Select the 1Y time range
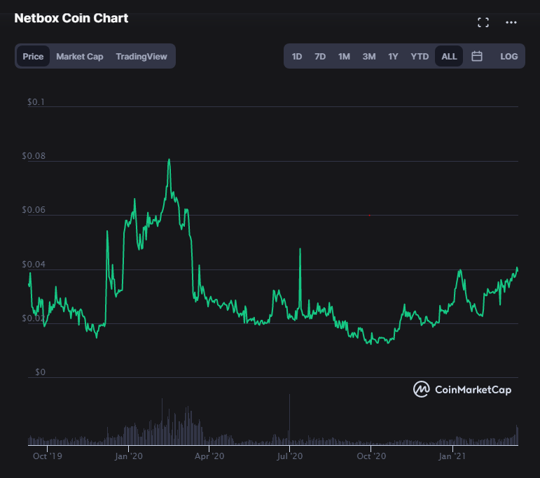540x478 pixels. 393,56
